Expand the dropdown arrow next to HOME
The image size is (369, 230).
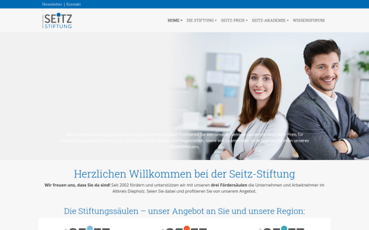click(x=181, y=21)
